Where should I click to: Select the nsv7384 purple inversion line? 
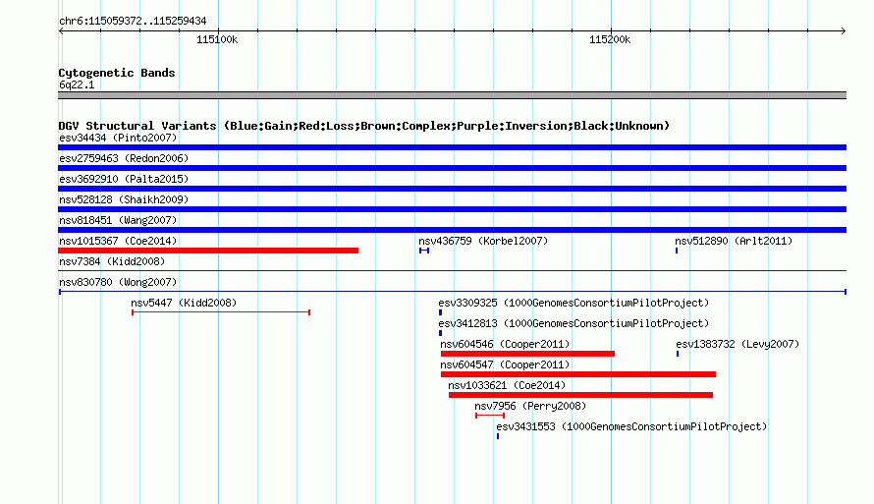point(452,271)
